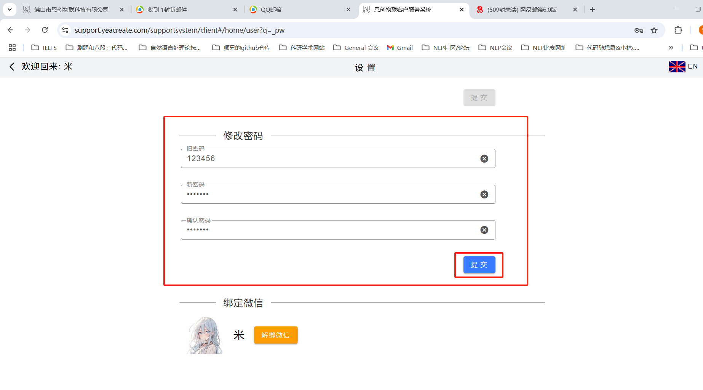703x390 pixels.
Task: Switch to the 网易邮箱6.0版 tab
Action: pyautogui.click(x=522, y=10)
